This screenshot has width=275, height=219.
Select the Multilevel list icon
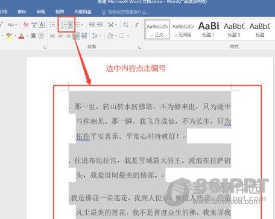[78, 25]
